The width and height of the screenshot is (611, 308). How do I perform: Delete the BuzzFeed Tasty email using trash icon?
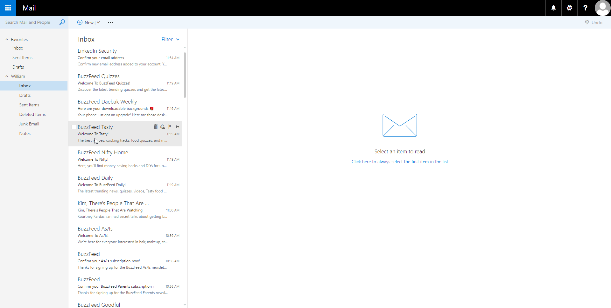coord(156,127)
